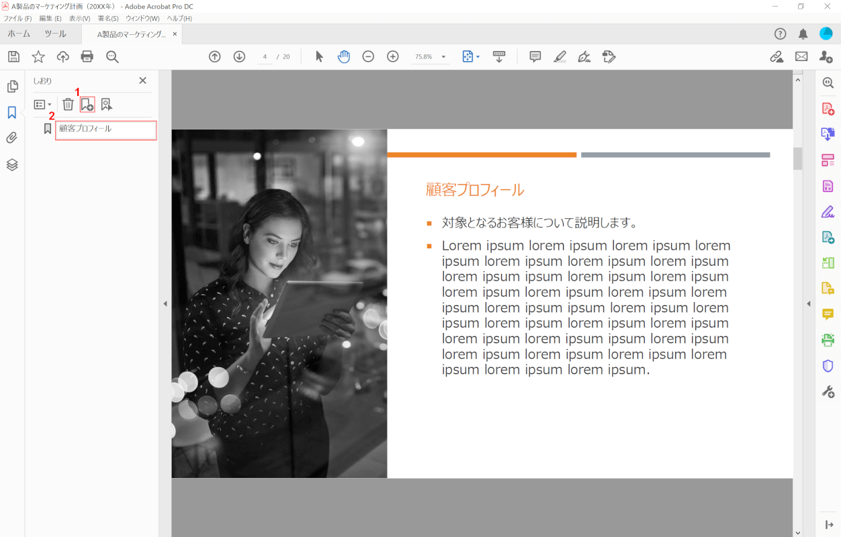The width and height of the screenshot is (841, 537).
Task: Open the ファイル menu
Action: click(x=17, y=18)
